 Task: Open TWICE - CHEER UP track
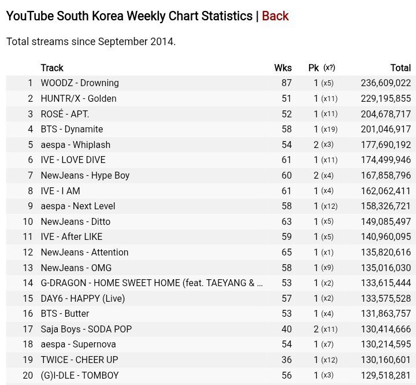point(79,360)
